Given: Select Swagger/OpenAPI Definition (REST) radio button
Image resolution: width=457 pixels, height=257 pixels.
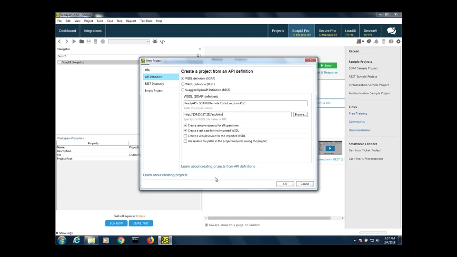Looking at the screenshot, I should click(x=183, y=90).
